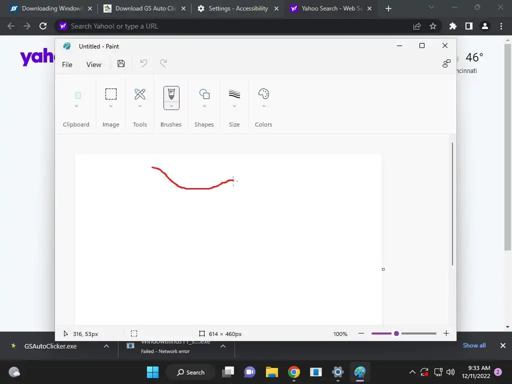Click the Yahoo page vertical scrollbar

[x=507, y=147]
